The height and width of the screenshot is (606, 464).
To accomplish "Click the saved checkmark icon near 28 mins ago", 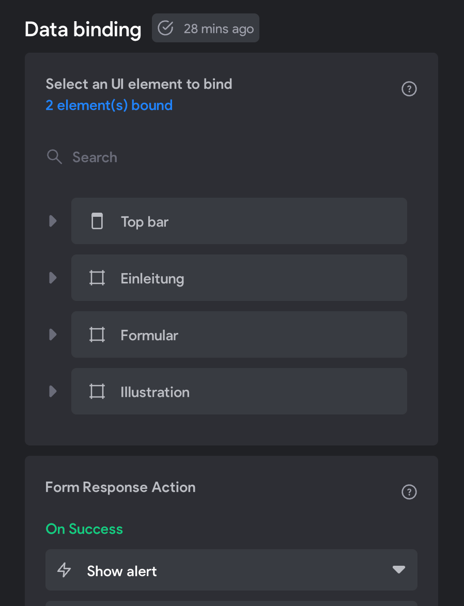I will point(166,28).
